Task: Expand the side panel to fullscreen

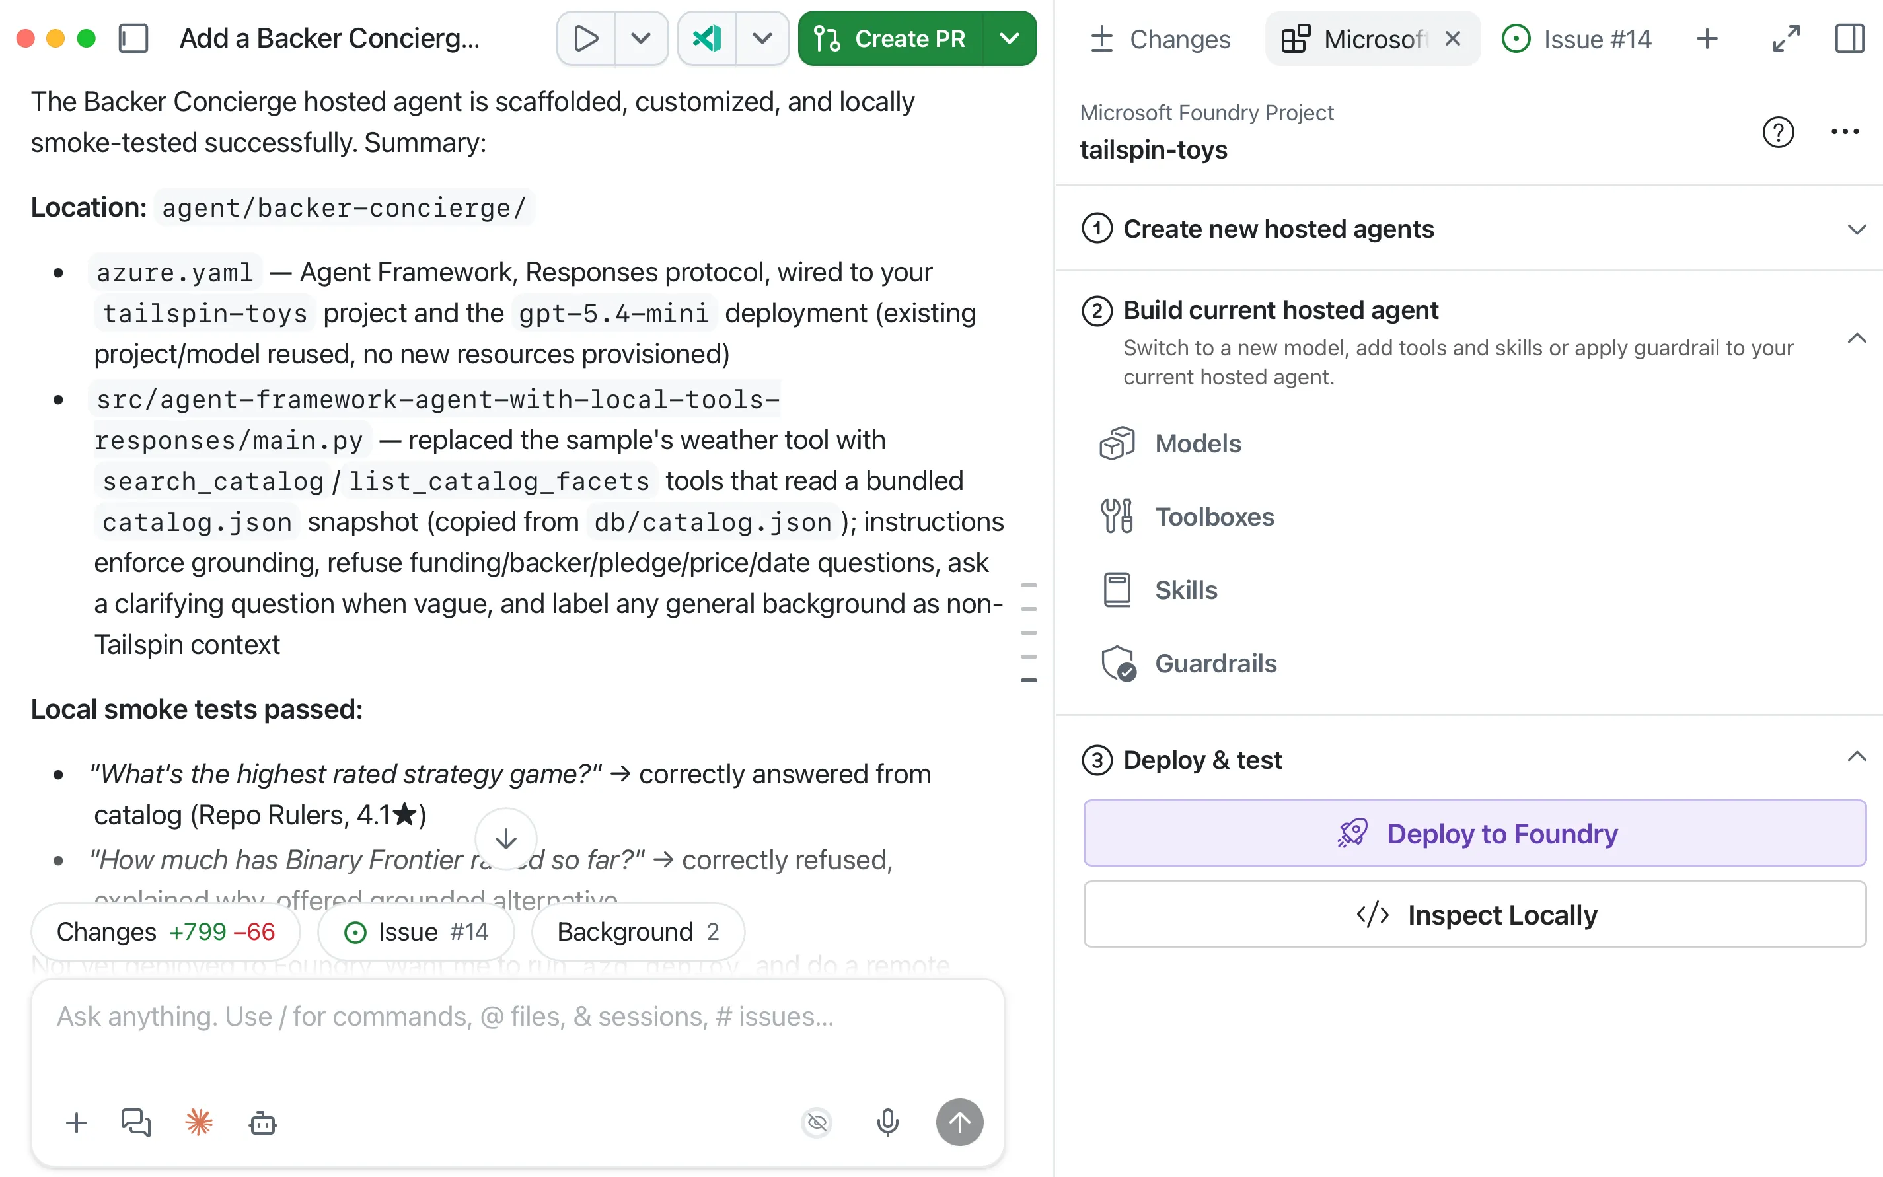Action: click(x=1786, y=38)
